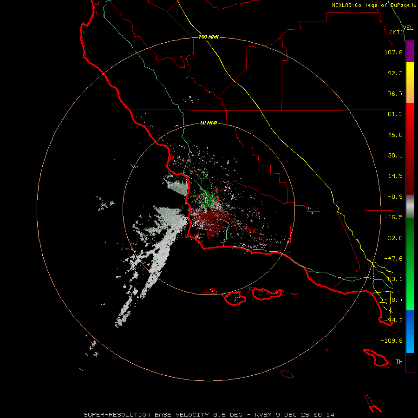This screenshot has width=418, height=418.
Task: Select the 76.7 legend value
Action: pos(395,93)
